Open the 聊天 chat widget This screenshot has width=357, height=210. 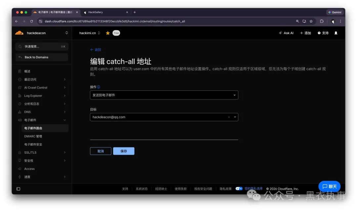(330, 186)
